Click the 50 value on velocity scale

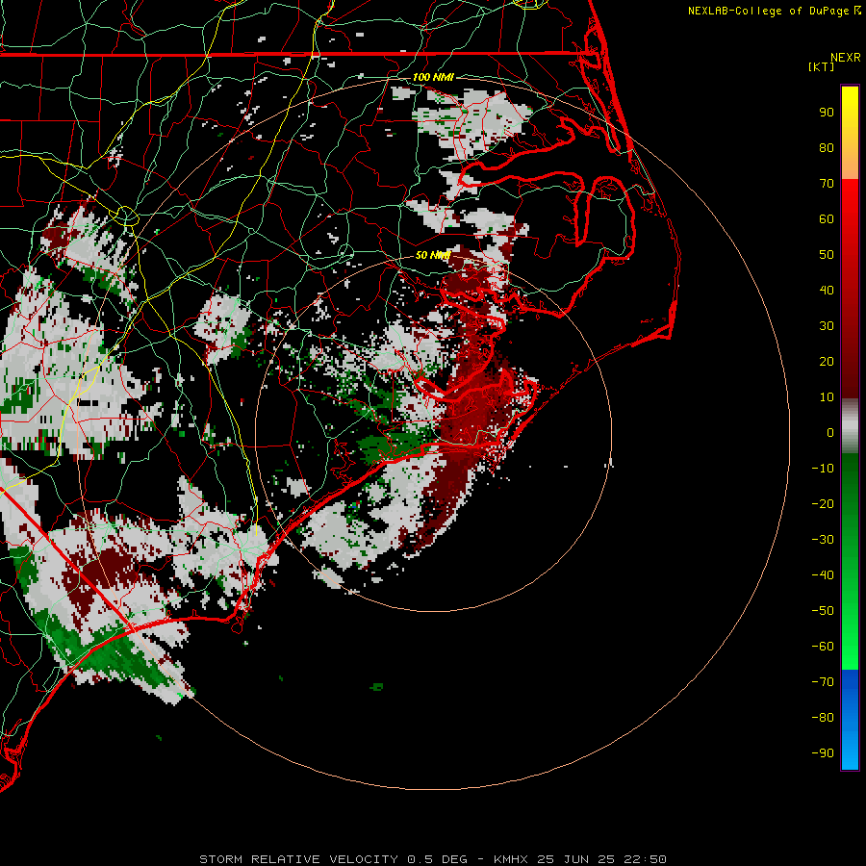[x=827, y=255]
